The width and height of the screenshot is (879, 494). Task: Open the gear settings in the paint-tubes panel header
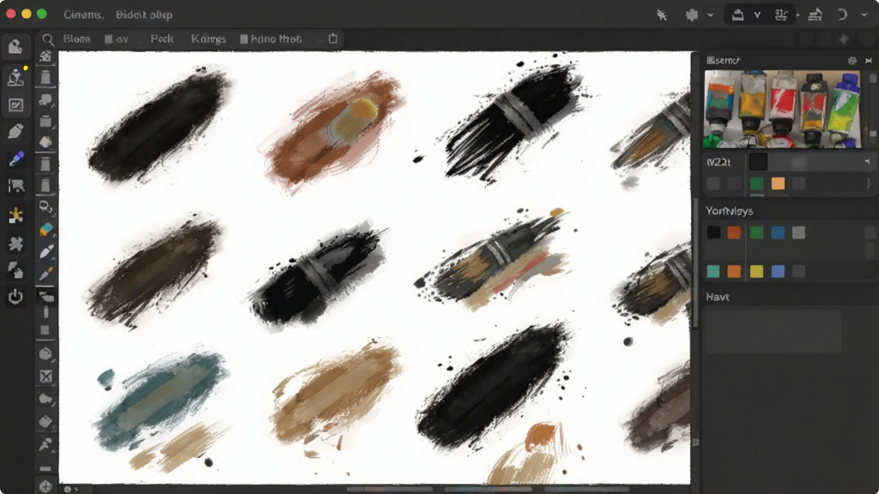click(x=852, y=61)
